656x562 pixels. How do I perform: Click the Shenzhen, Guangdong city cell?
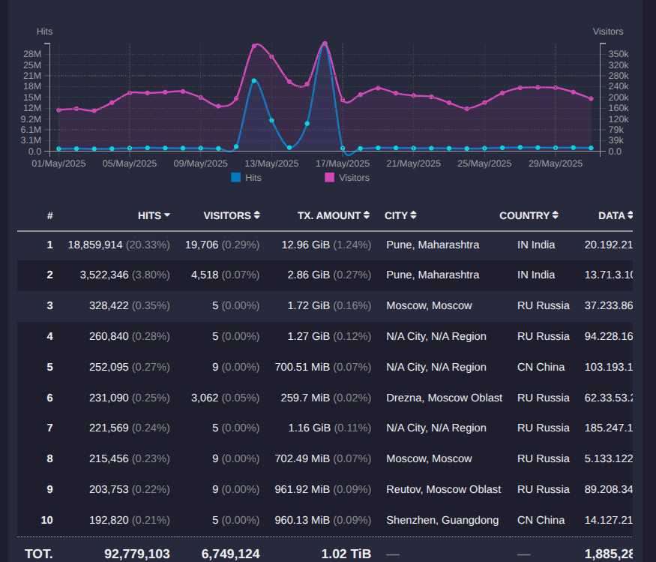pyautogui.click(x=442, y=520)
